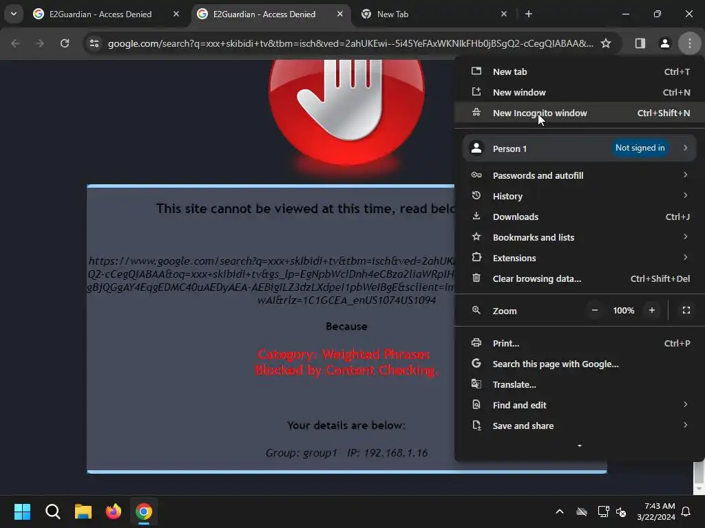Expand Bookmarks and lists submenu
The image size is (705, 528).
[580, 237]
